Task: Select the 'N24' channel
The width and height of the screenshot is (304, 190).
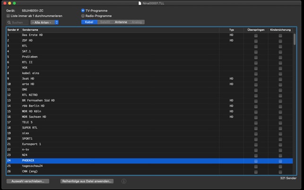Action: coord(149,155)
